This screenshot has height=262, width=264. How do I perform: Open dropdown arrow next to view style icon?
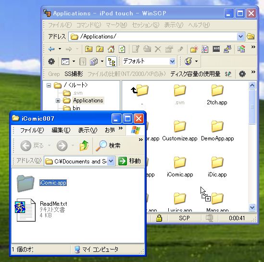tap(74, 62)
